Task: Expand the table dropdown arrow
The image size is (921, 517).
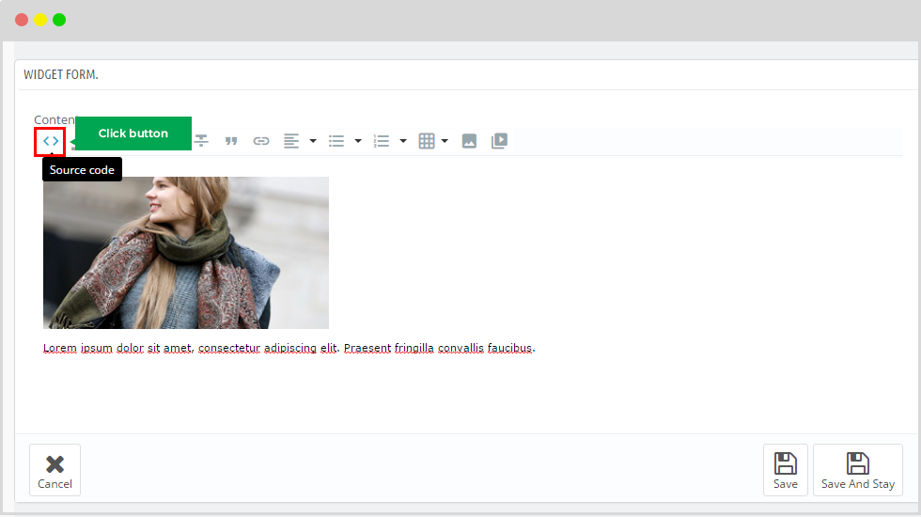Action: (x=445, y=141)
